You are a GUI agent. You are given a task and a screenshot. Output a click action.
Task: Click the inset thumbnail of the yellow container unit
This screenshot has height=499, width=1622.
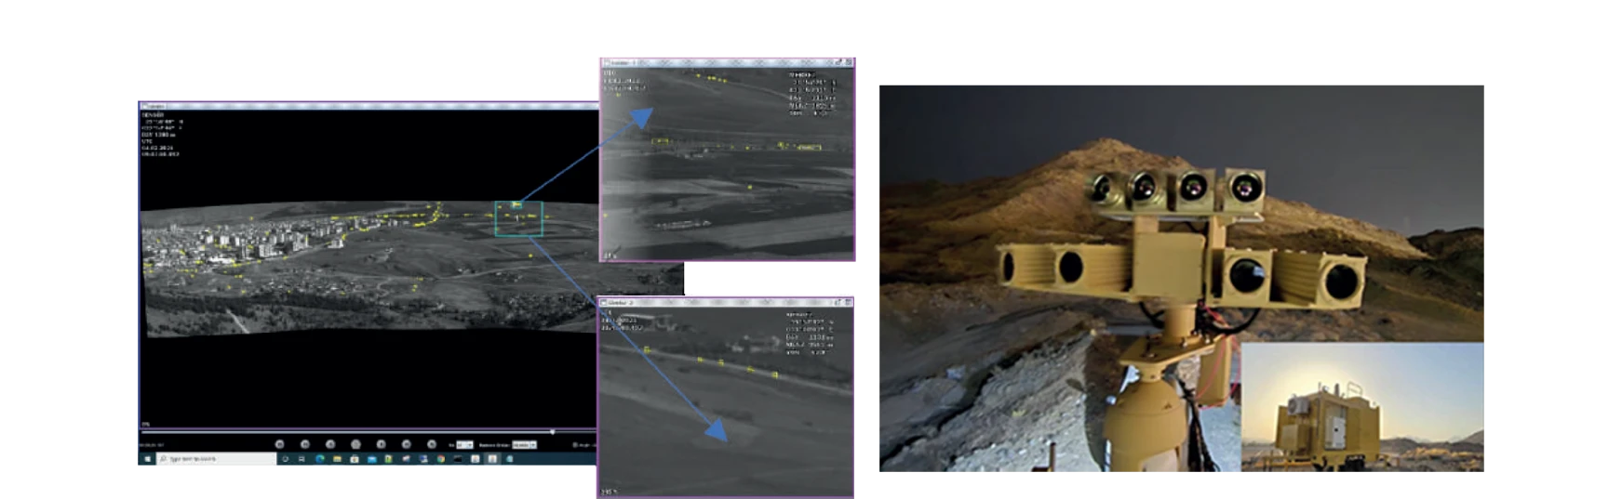1364,409
